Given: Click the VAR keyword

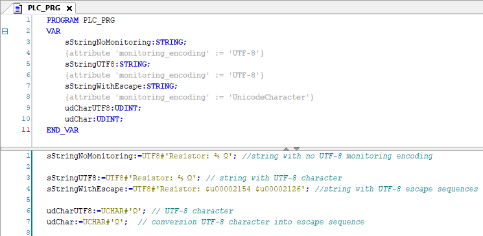Looking at the screenshot, I should coord(54,31).
